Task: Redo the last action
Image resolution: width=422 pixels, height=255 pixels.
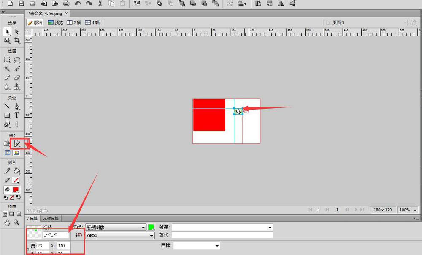Action: point(89,3)
